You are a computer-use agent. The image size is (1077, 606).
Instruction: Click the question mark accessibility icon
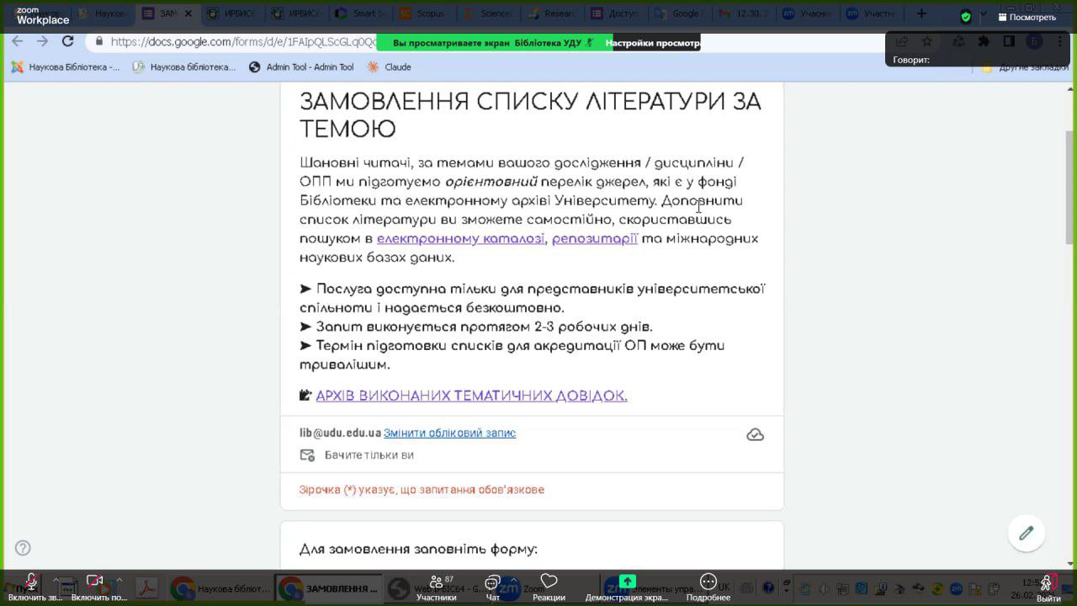pyautogui.click(x=23, y=548)
